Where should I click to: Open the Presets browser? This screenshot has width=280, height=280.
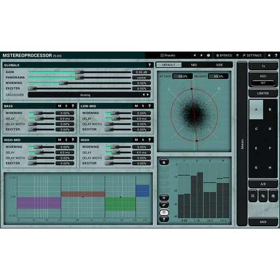167,55
